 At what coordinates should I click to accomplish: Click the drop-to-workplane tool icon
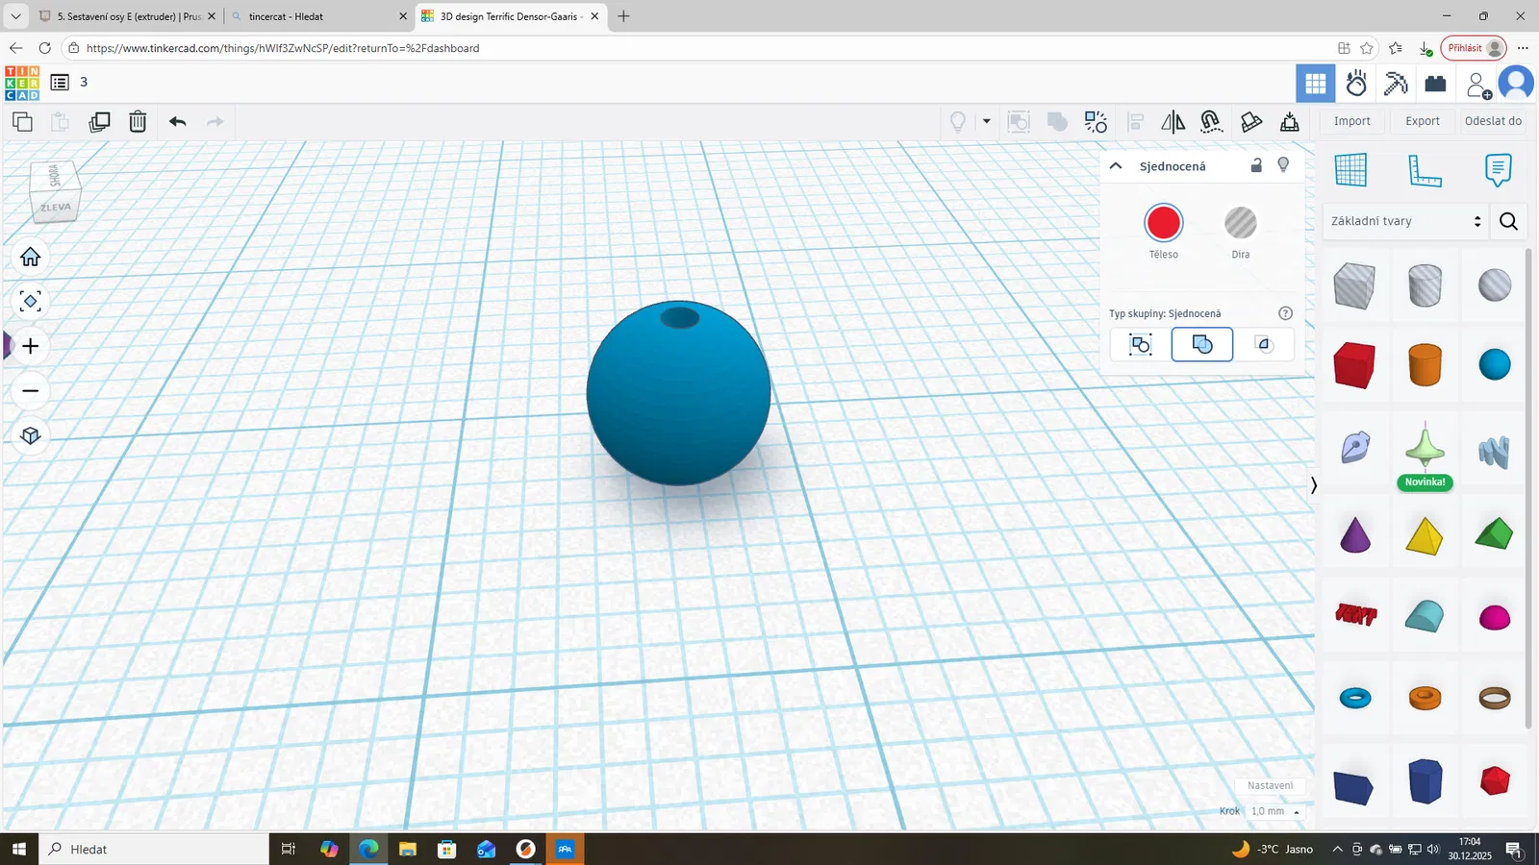[1290, 121]
